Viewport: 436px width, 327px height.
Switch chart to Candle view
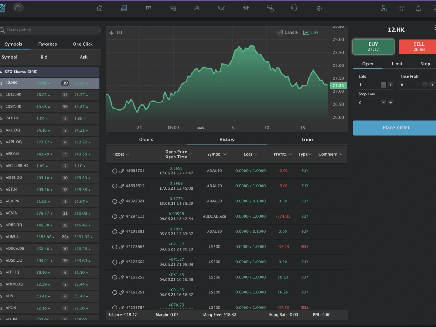(287, 33)
